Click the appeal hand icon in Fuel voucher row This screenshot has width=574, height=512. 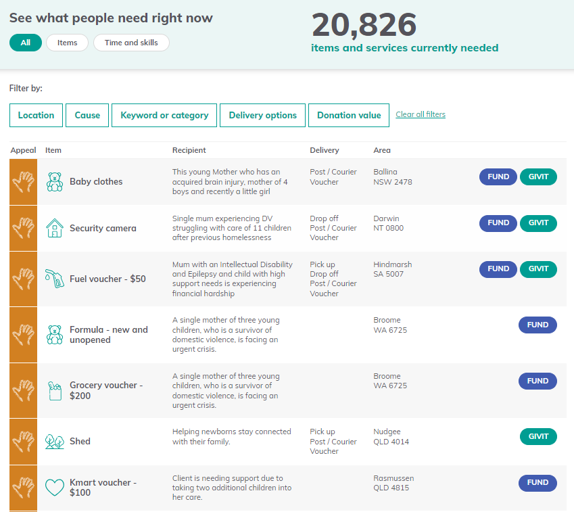(x=24, y=279)
